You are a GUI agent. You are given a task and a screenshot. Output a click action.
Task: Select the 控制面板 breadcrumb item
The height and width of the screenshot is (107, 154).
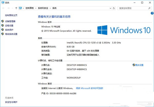30,8
